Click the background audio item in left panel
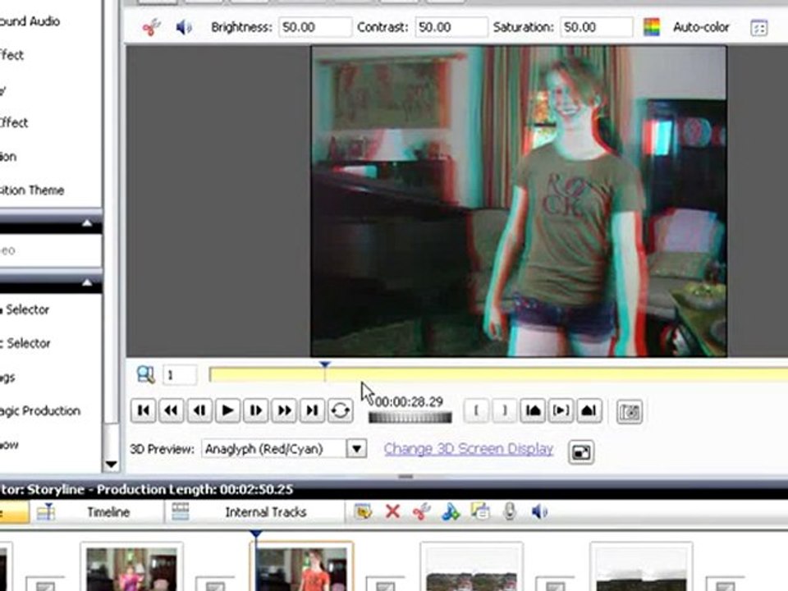Image resolution: width=788 pixels, height=591 pixels. tap(30, 21)
